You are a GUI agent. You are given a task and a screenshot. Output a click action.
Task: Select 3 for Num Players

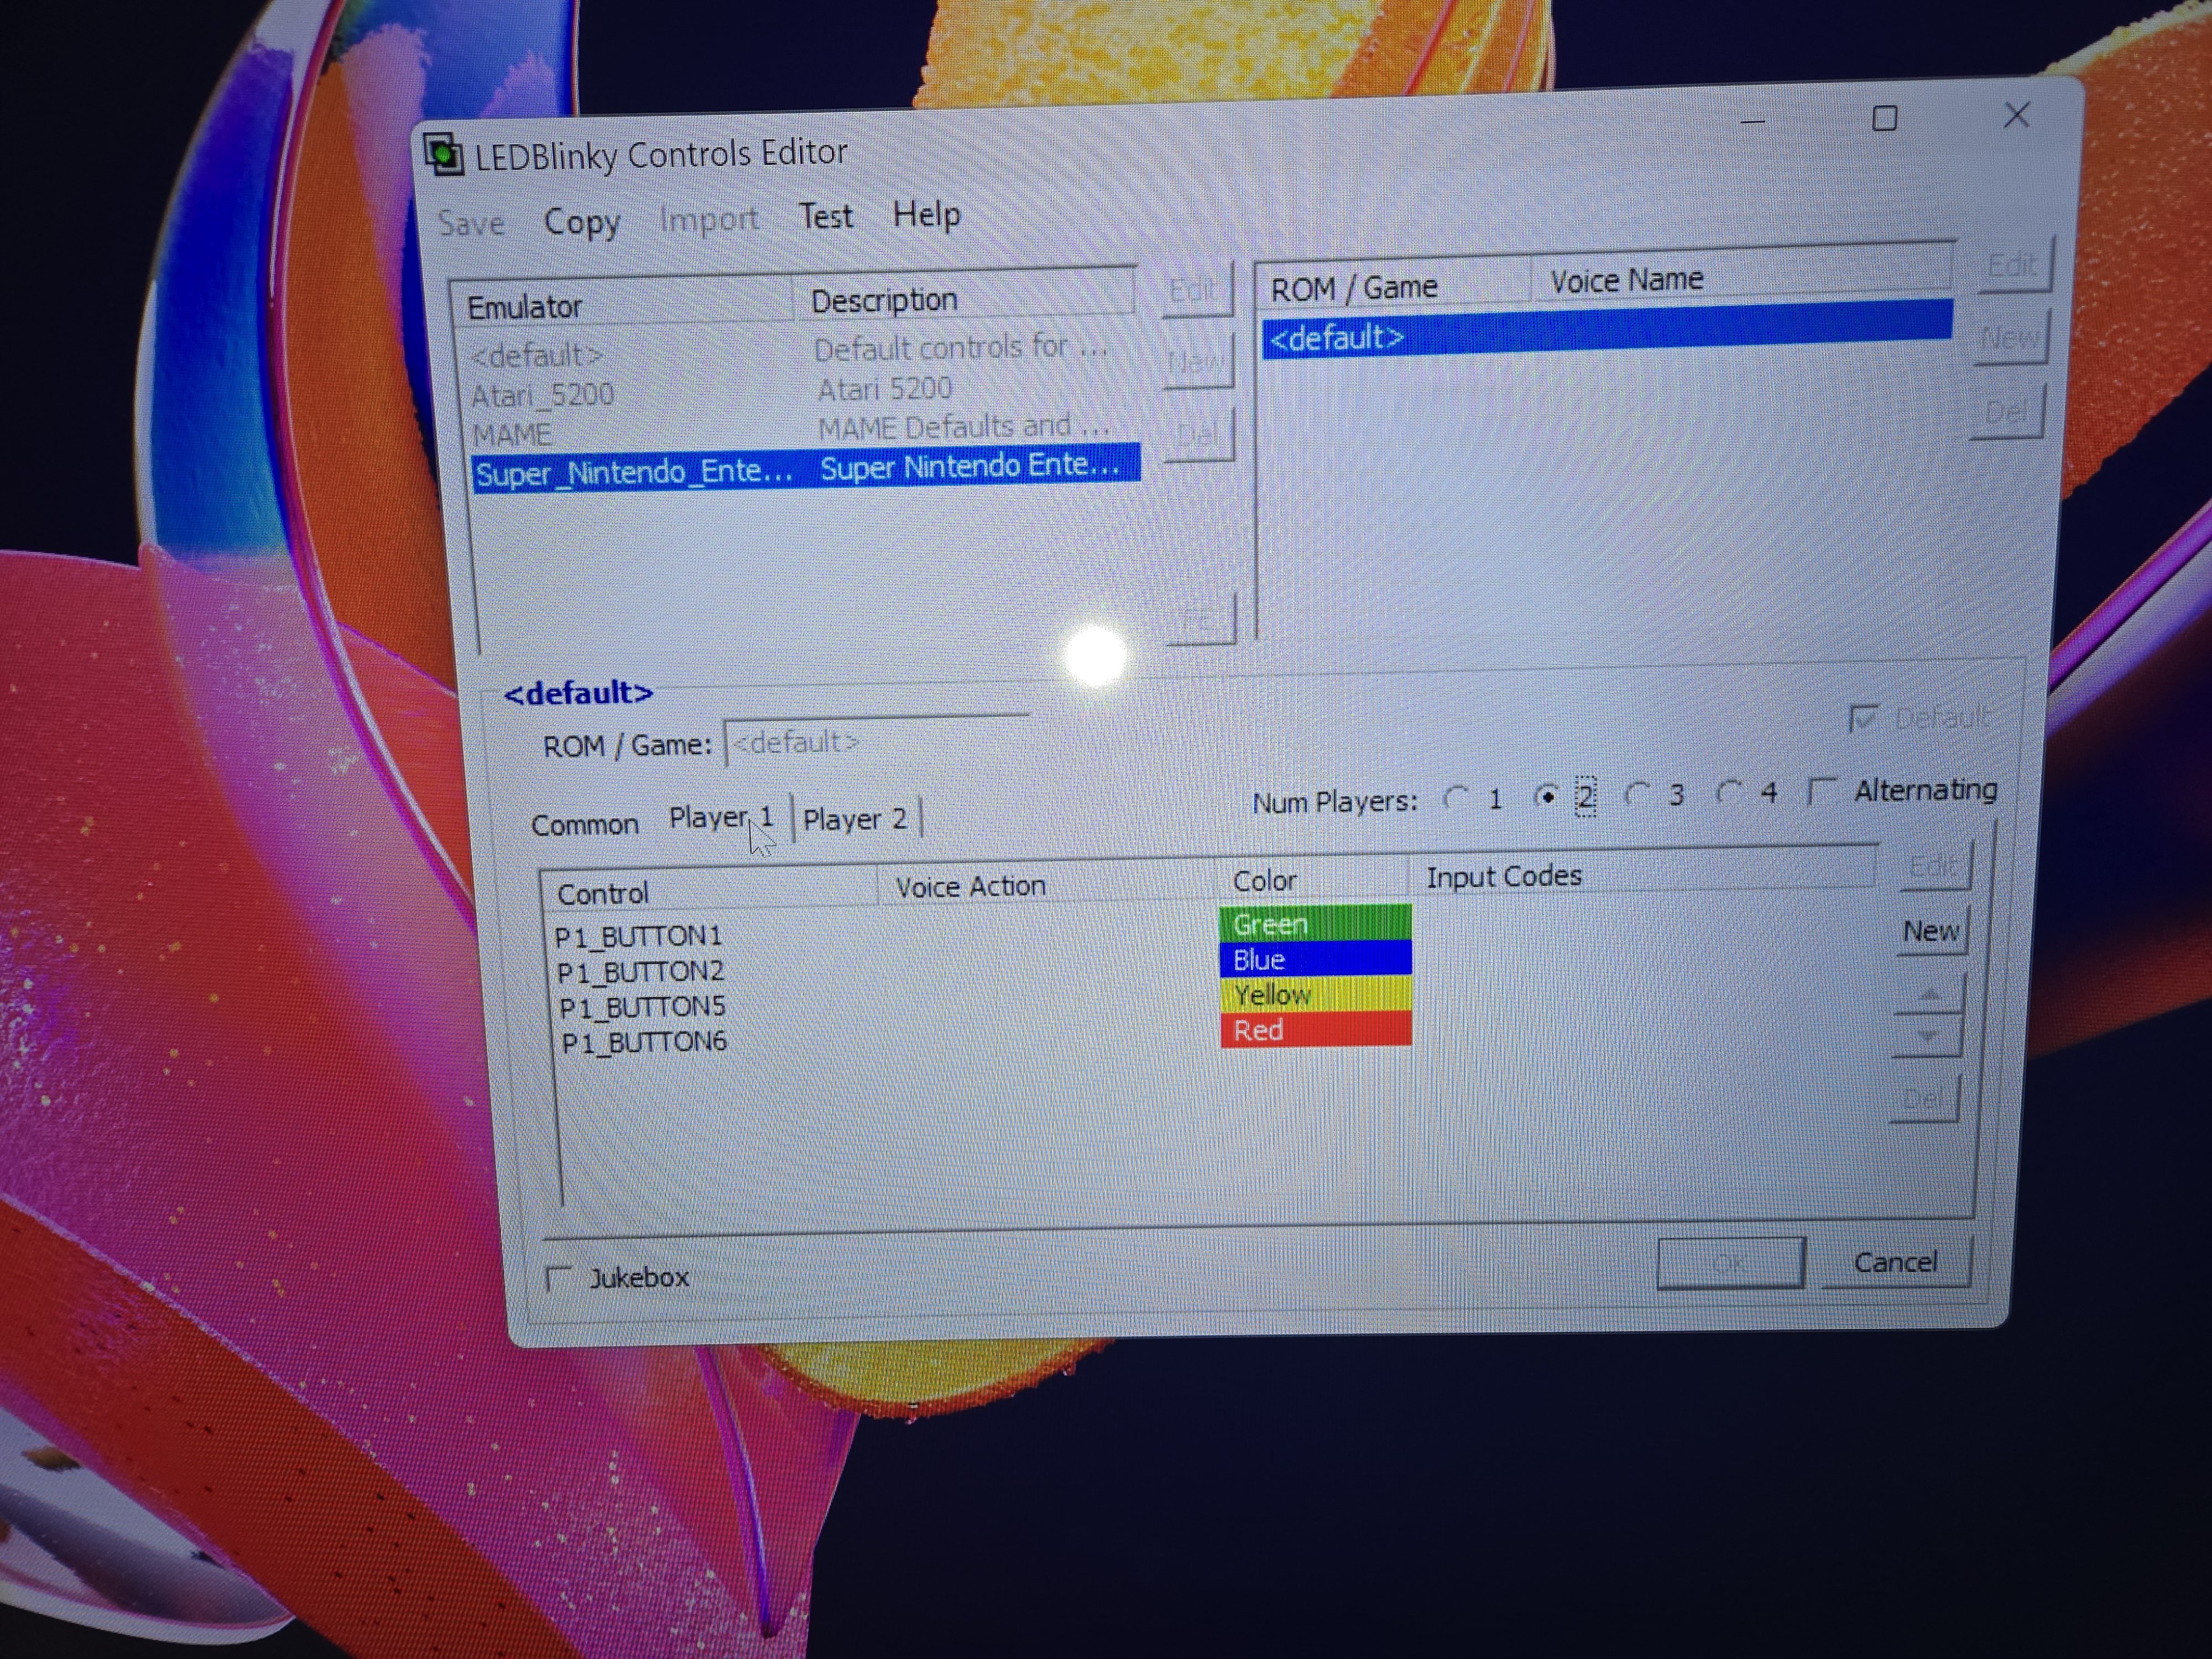click(x=1637, y=795)
